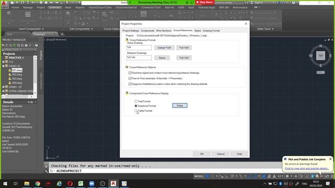Toggle Real time signal cross-referencing checkbox
Screen dimensions: 335x188
130,73
